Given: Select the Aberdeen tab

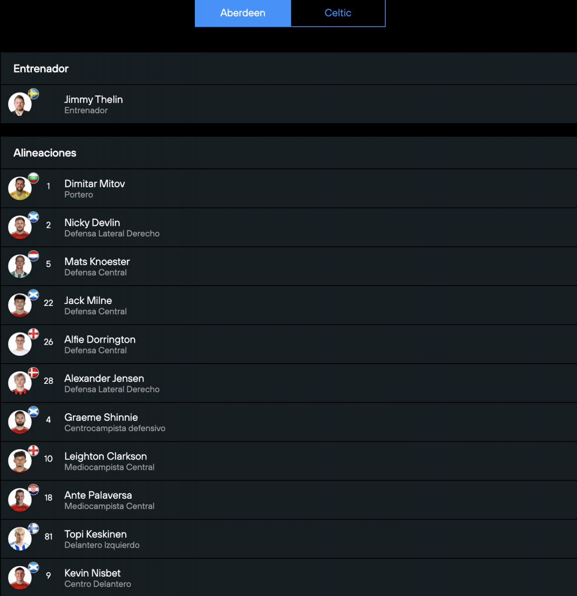Looking at the screenshot, I should [243, 13].
